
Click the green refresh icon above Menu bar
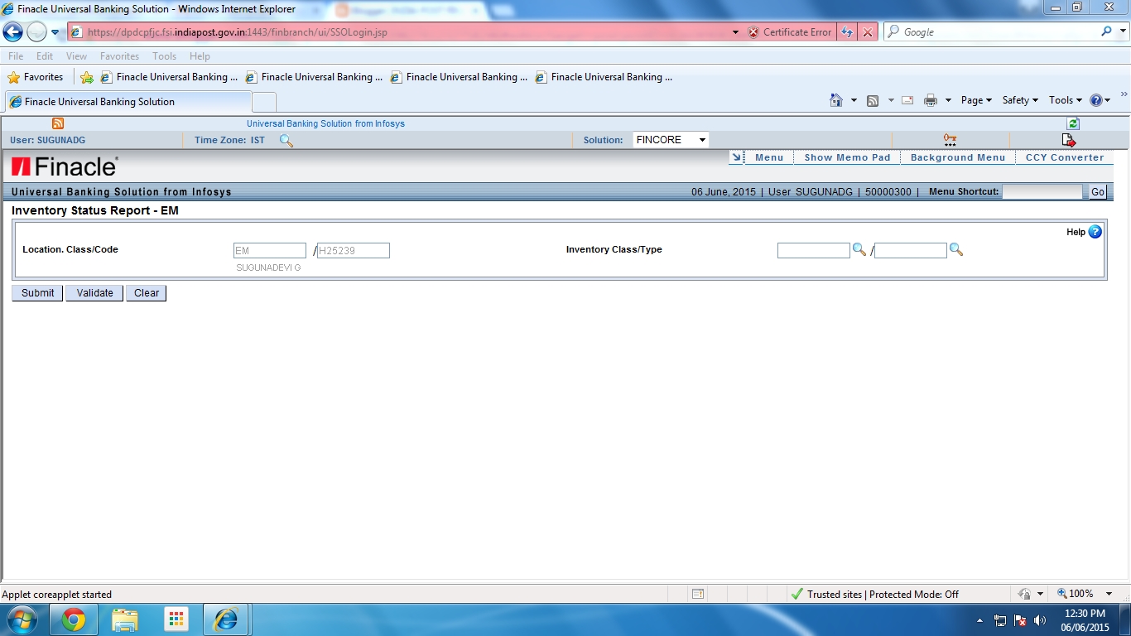[x=1073, y=123]
